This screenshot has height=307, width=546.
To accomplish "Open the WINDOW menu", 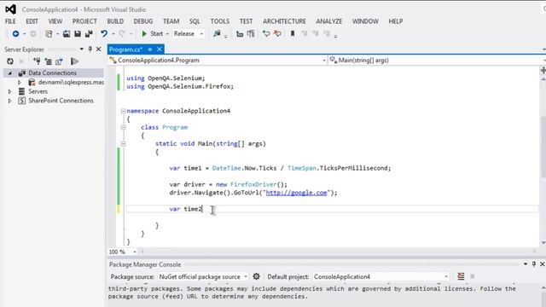I will [365, 21].
